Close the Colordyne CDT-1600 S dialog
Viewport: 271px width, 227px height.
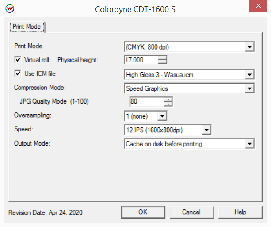click(258, 6)
